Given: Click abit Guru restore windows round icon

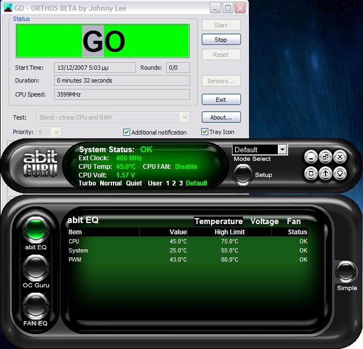Looking at the screenshot, I should 326,157.
